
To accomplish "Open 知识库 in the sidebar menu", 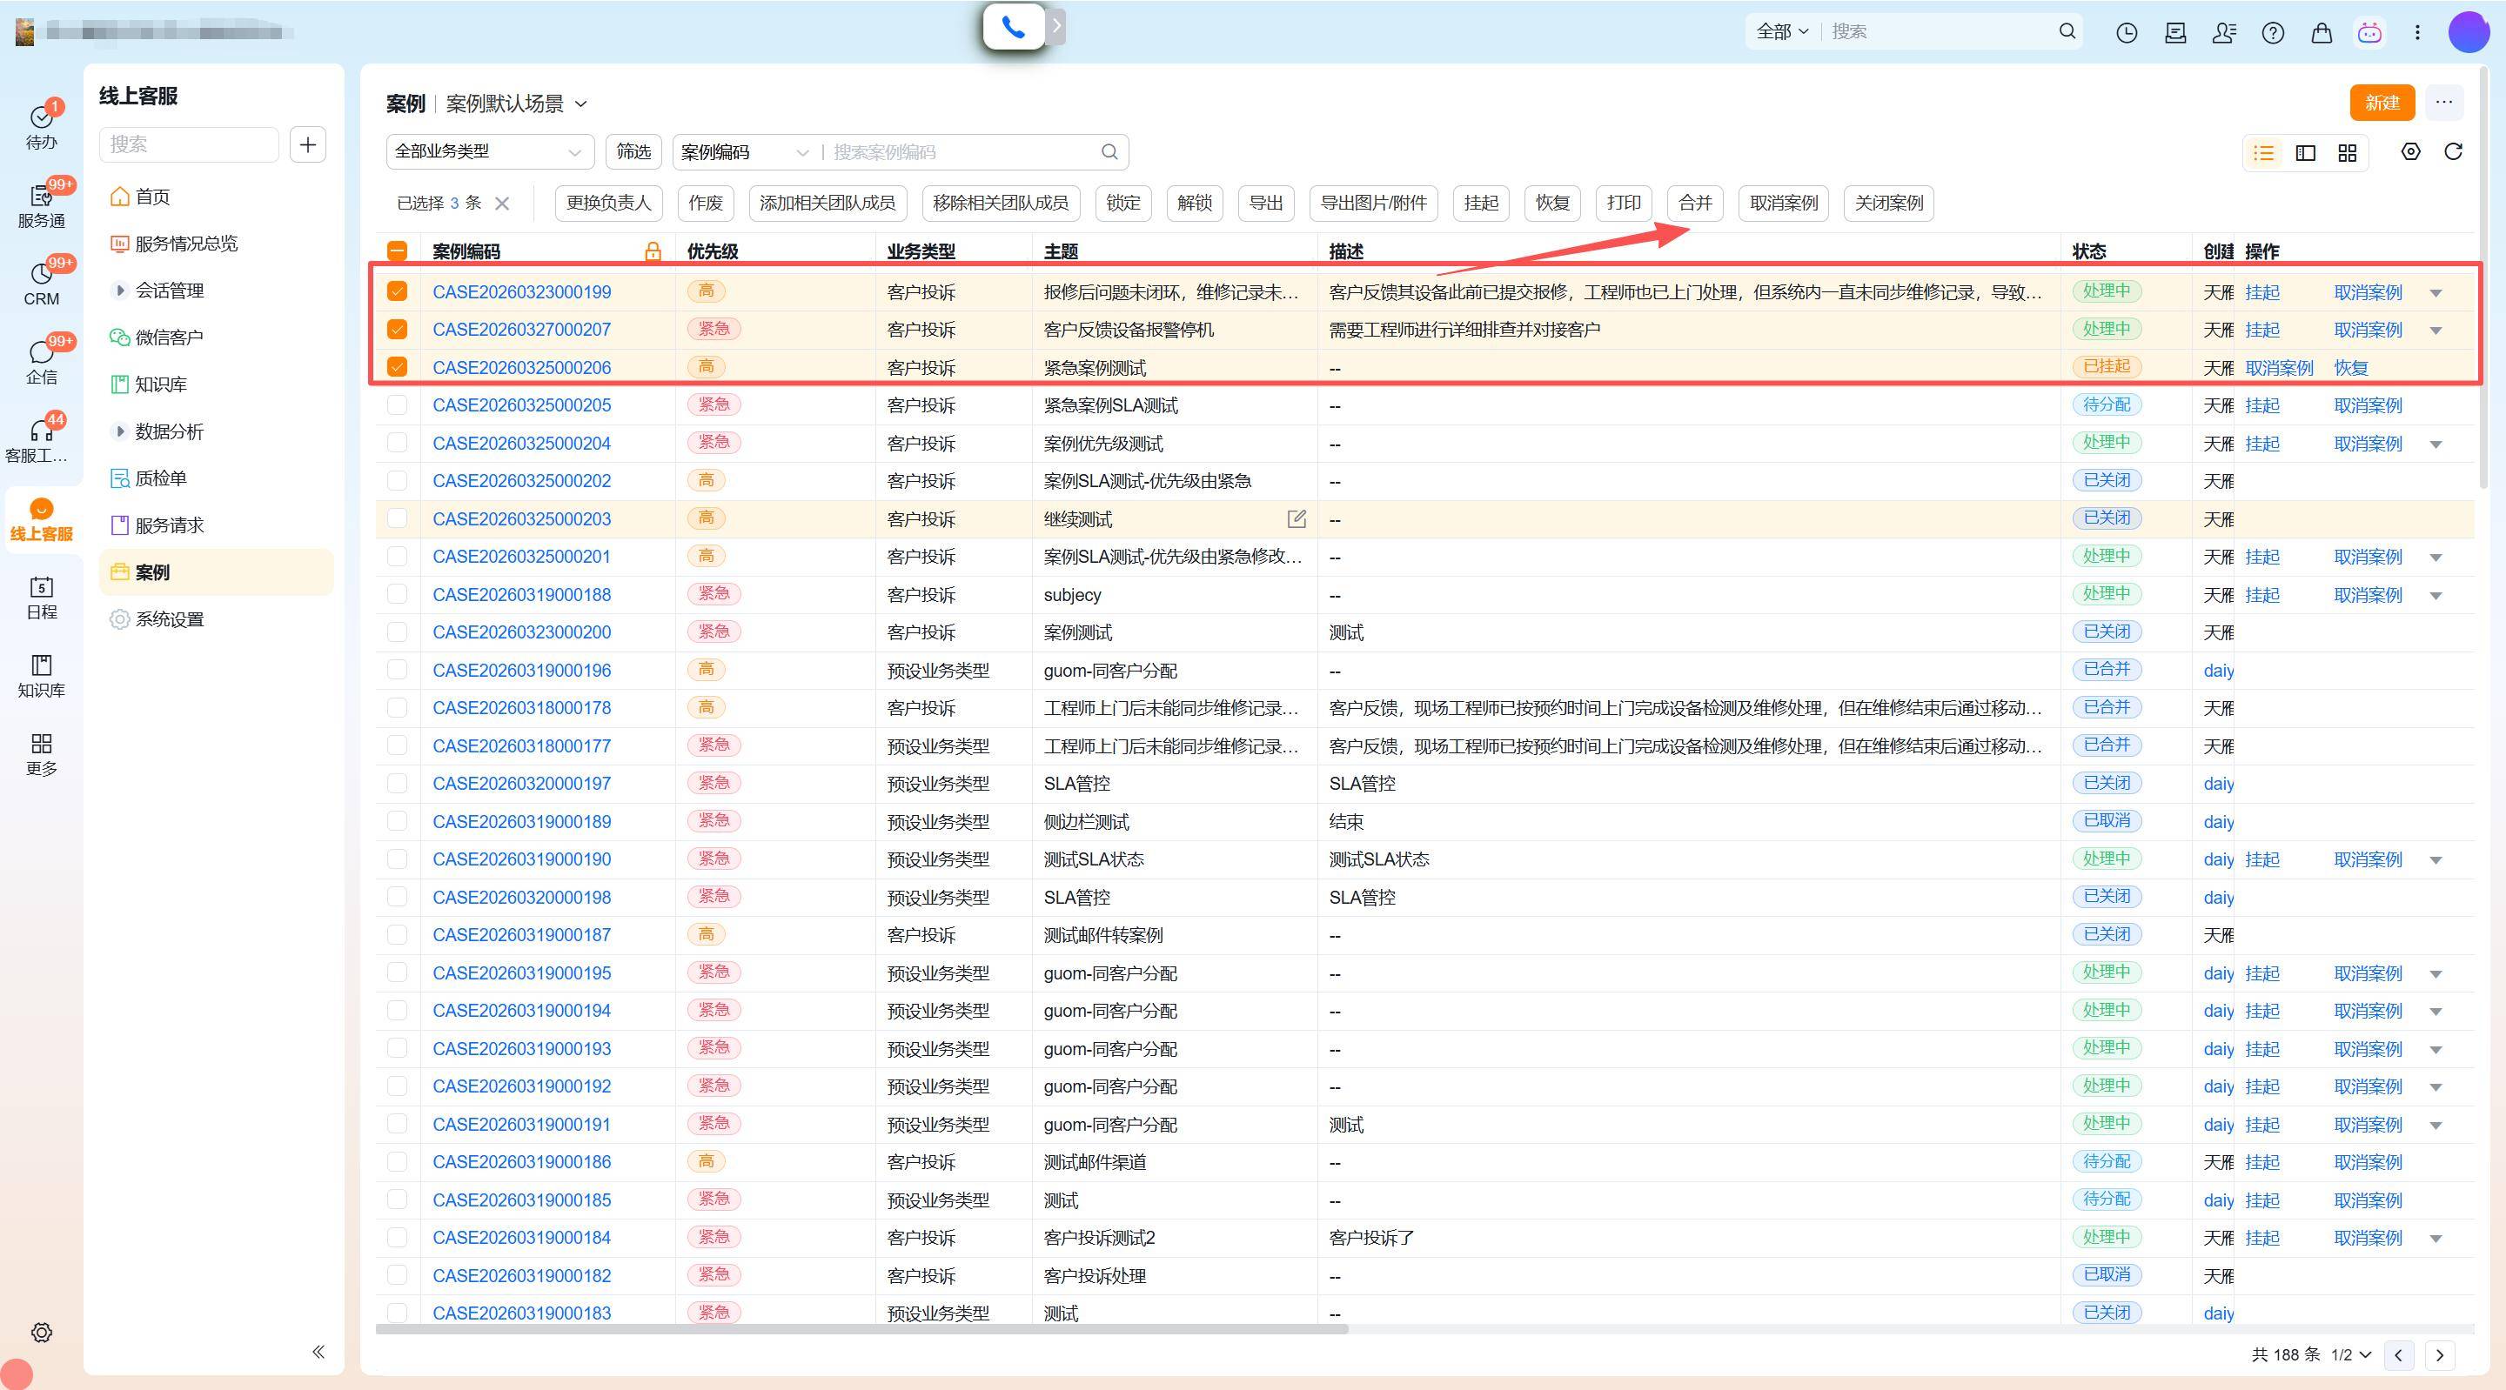I will [160, 384].
